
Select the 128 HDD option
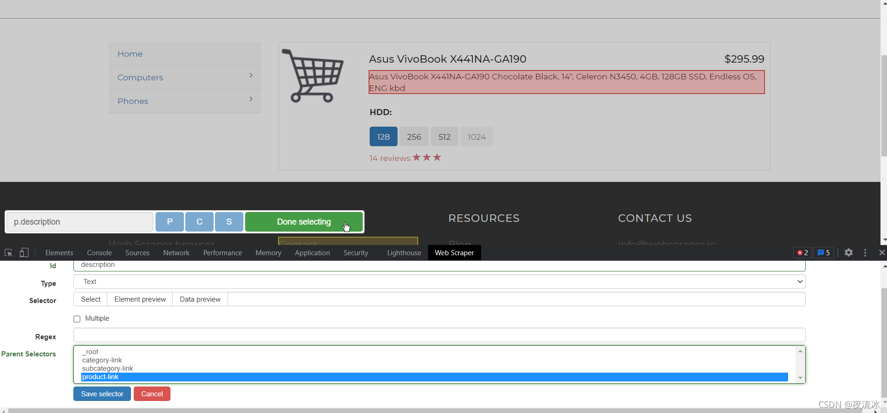point(384,136)
